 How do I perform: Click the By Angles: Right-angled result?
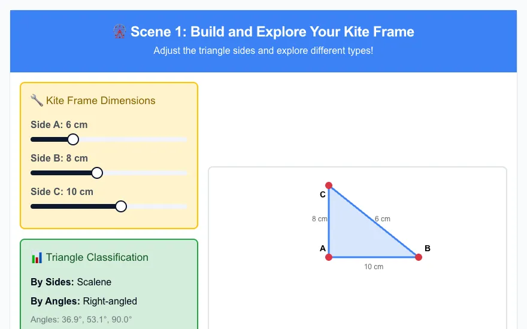coord(84,301)
